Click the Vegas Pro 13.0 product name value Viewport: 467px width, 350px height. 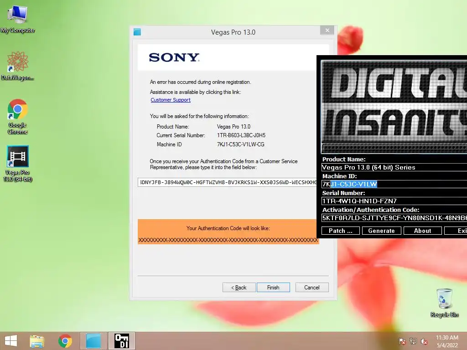coord(233,127)
